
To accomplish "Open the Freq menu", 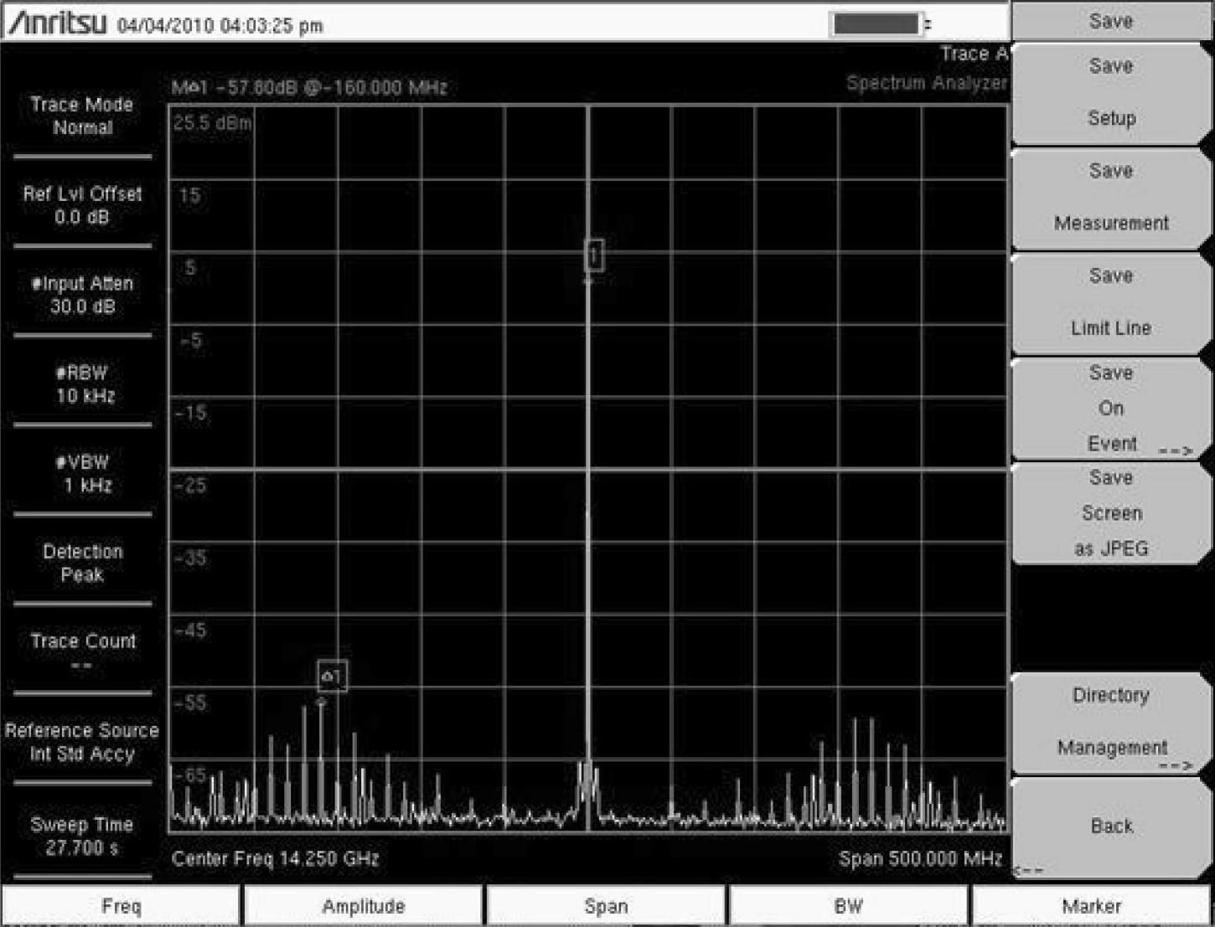I will click(x=121, y=906).
